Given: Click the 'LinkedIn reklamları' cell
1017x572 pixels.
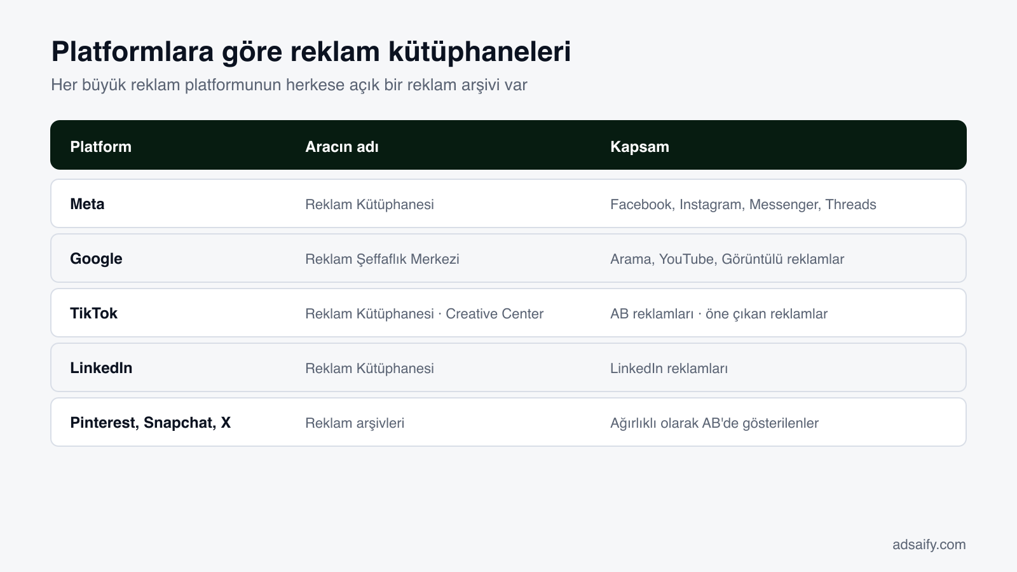Looking at the screenshot, I should (x=669, y=368).
